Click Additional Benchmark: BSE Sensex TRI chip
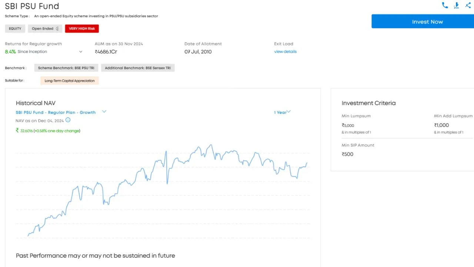 click(x=137, y=68)
